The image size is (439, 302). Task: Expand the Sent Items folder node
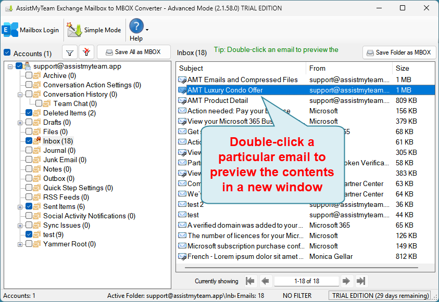pos(20,207)
